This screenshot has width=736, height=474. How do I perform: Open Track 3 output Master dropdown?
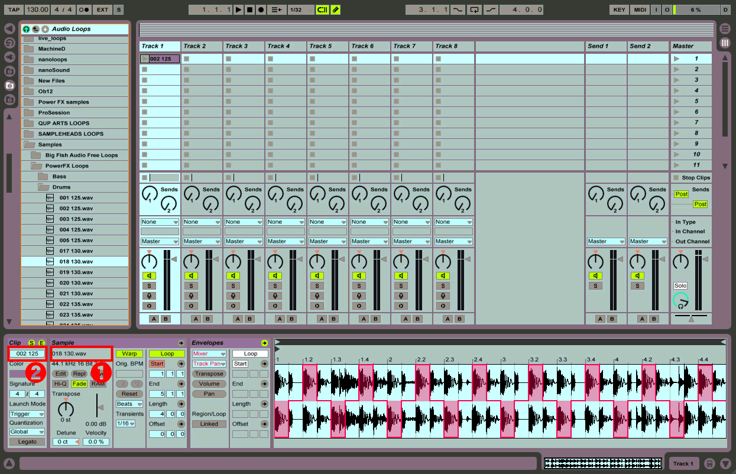pyautogui.click(x=244, y=241)
